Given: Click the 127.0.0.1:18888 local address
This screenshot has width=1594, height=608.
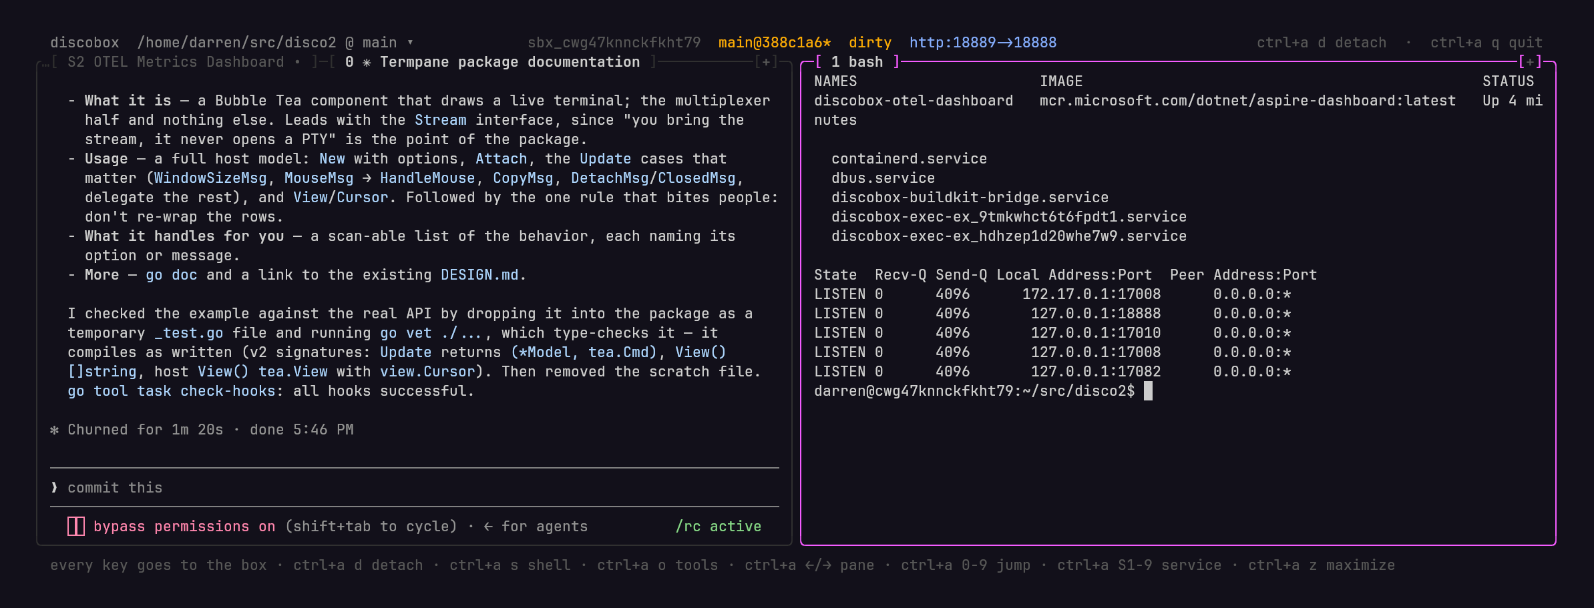Looking at the screenshot, I should click(1096, 314).
